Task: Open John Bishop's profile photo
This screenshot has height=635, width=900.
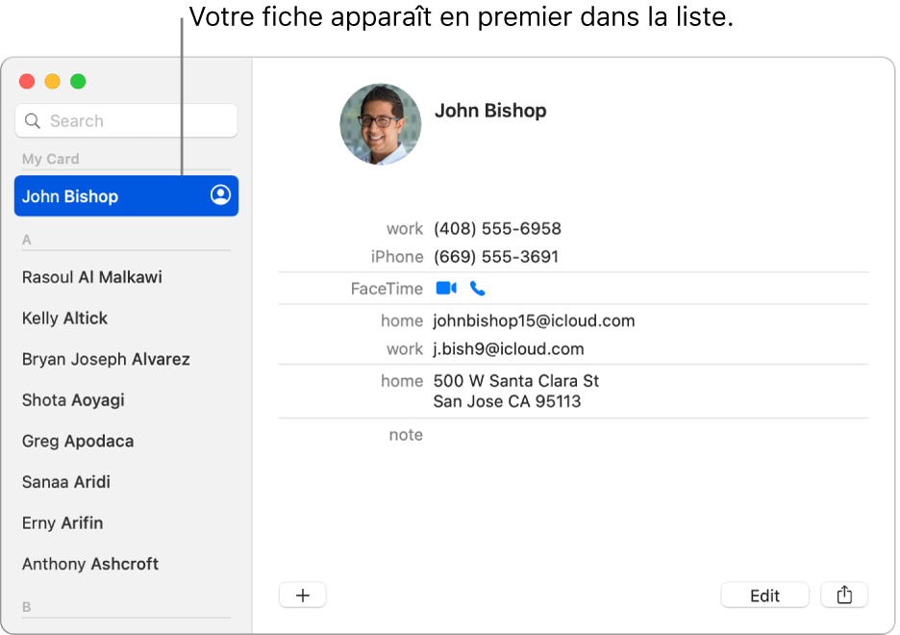Action: [x=380, y=124]
